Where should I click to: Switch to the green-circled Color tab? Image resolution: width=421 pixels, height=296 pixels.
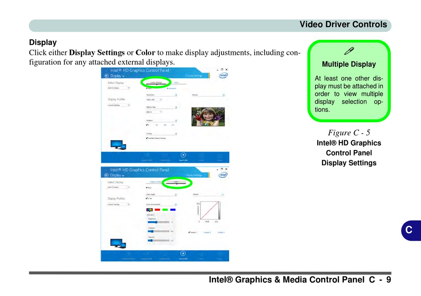(x=176, y=182)
